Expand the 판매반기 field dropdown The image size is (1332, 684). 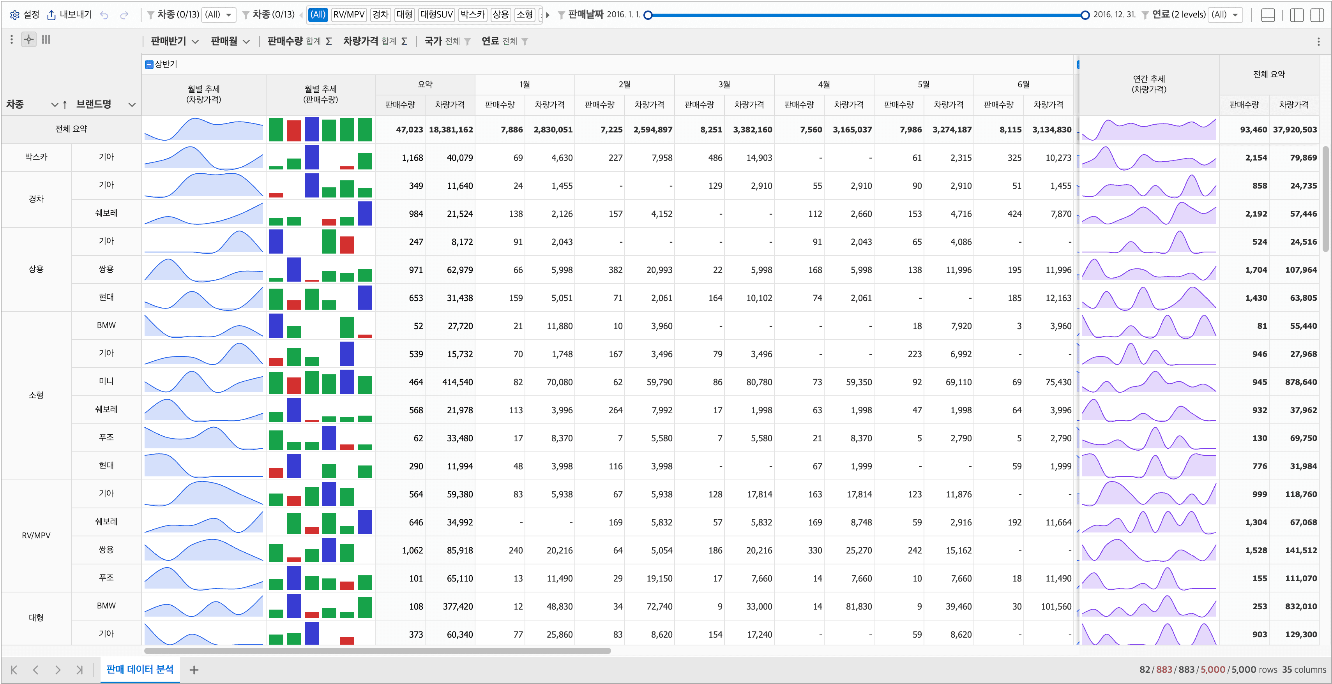pyautogui.click(x=195, y=41)
